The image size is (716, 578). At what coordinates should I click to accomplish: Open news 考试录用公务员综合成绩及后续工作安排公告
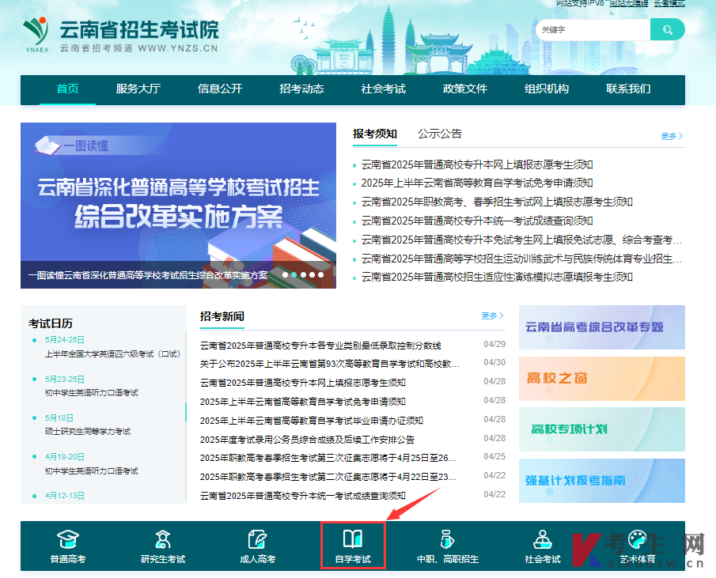point(307,440)
